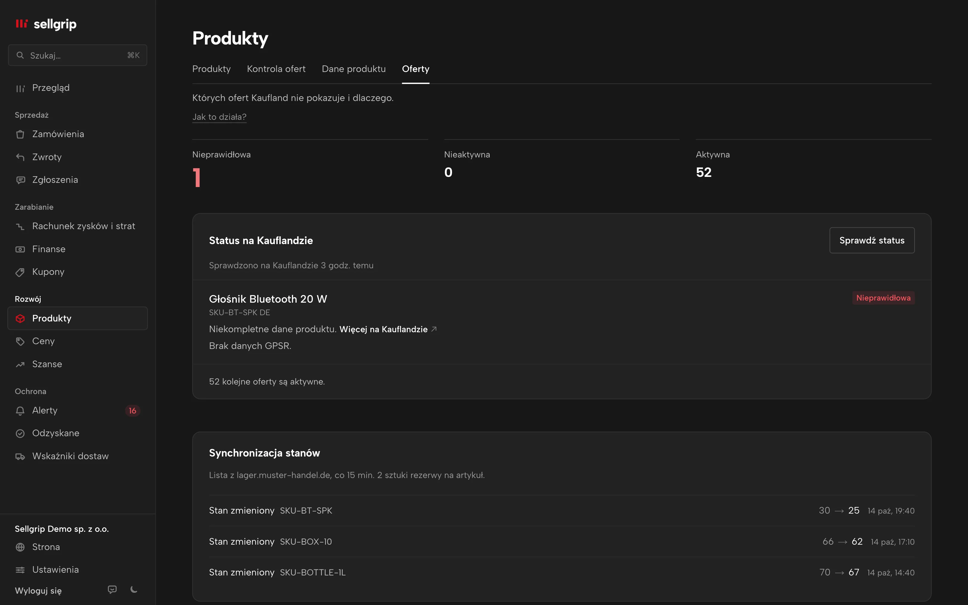Click the Nieprawidłowa count of 1
968x605 pixels.
click(x=196, y=177)
